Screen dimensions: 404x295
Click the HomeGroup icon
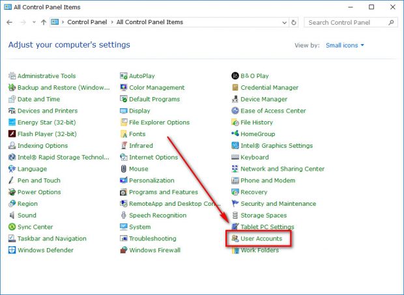(235, 134)
